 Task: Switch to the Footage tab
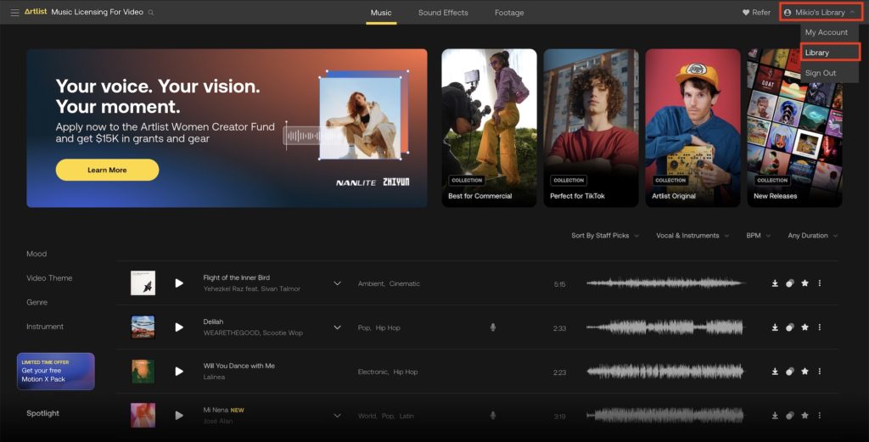(509, 12)
